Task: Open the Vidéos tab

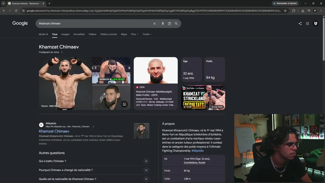Action: (92, 34)
